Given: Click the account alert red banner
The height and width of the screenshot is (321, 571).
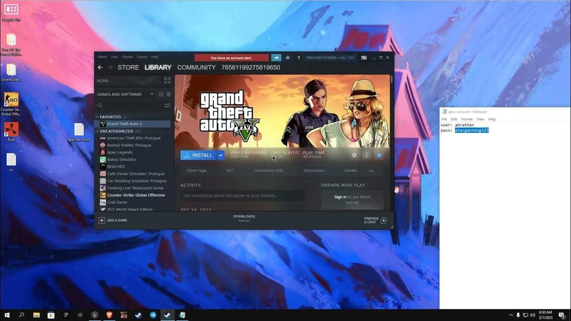Looking at the screenshot, I should coord(232,58).
